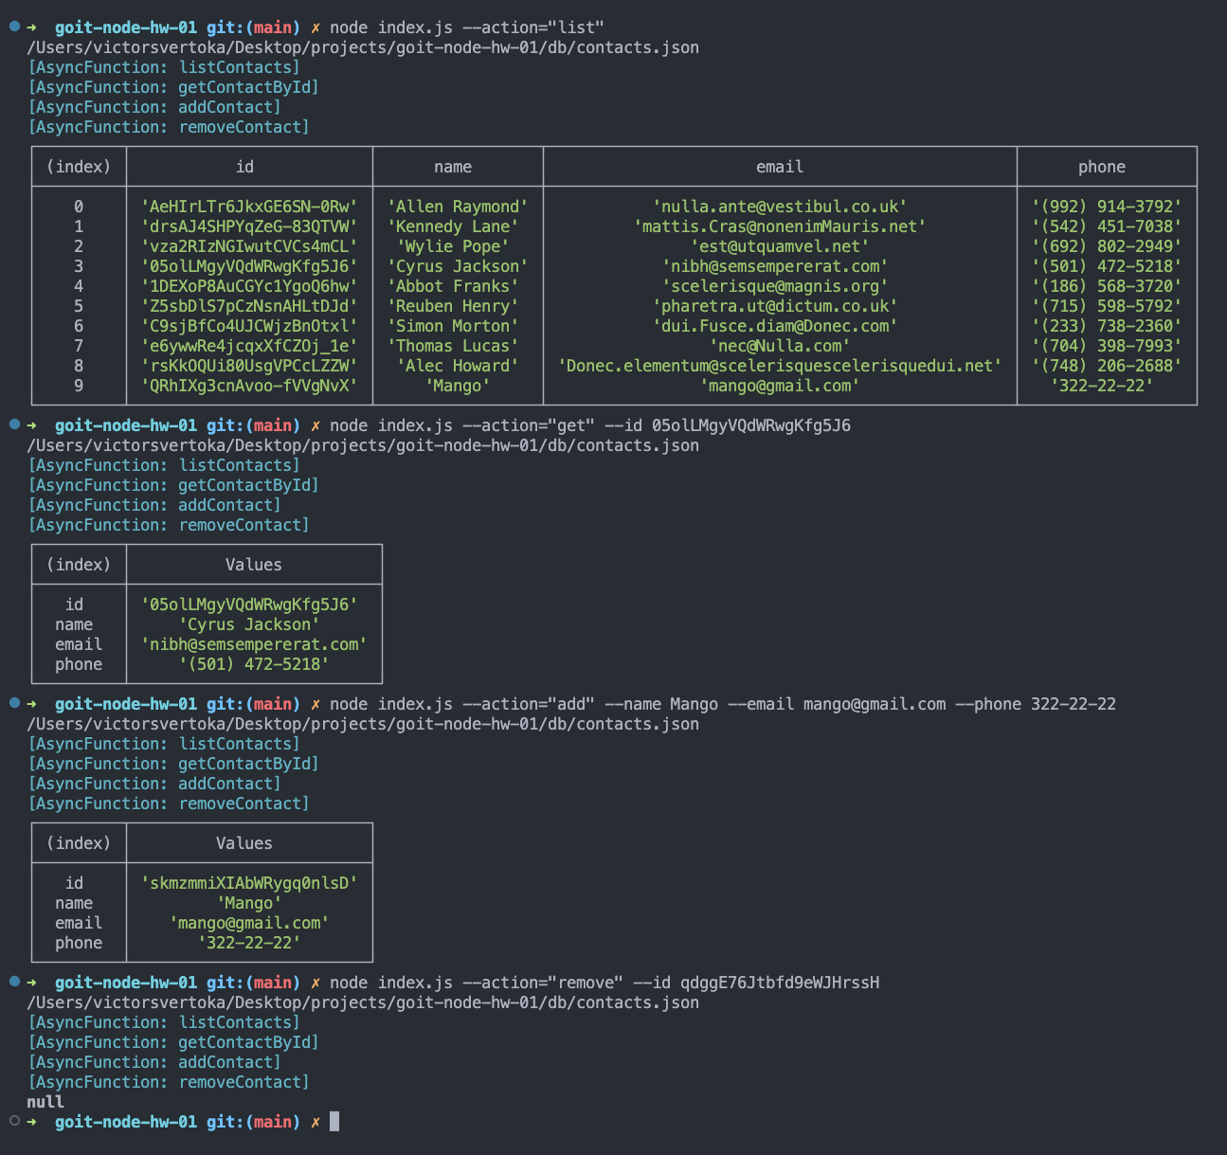Screen dimensions: 1227x1155
Task: Select the email 'scelerisque@magnis.org'
Action: [x=775, y=286]
